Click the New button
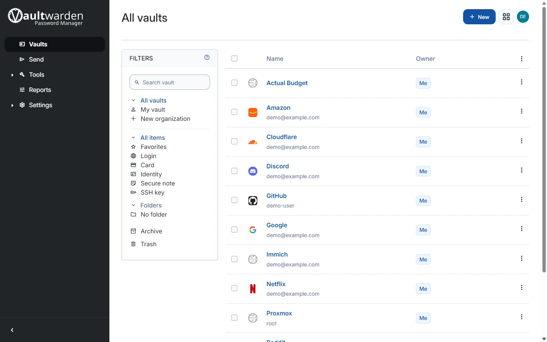Screen dimensions: 547x342 479,17
